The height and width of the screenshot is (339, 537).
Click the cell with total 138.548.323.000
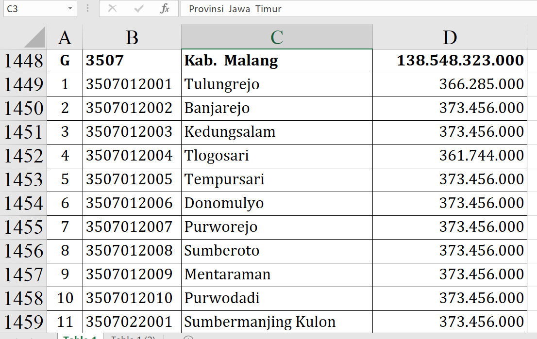(450, 61)
